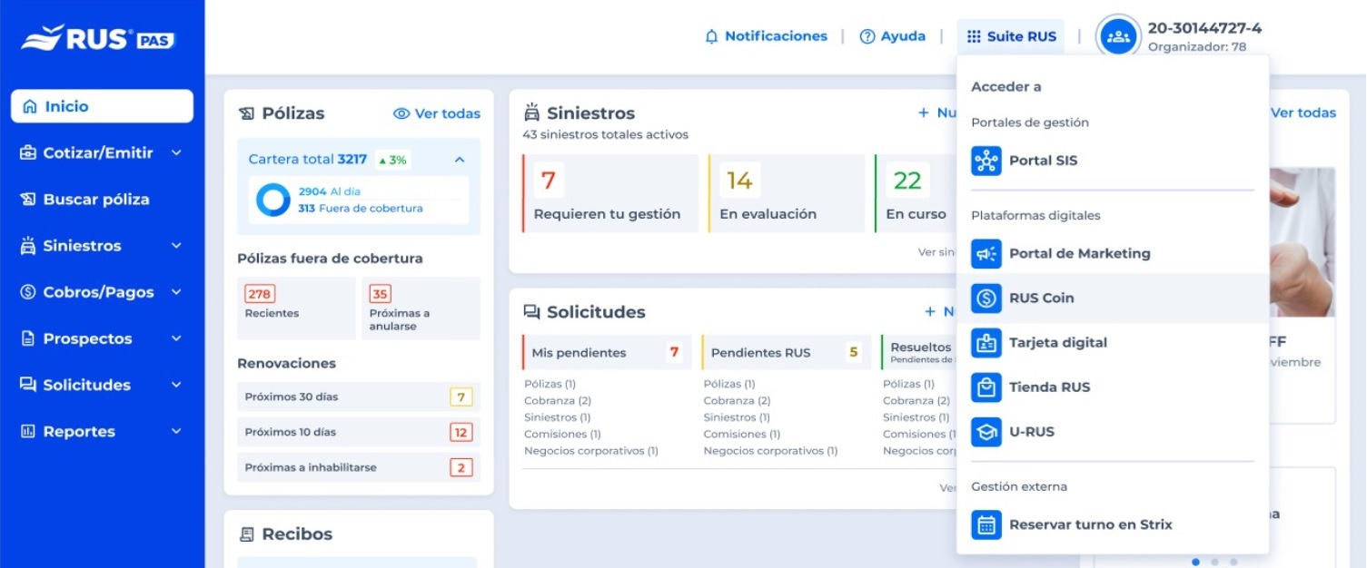Go to Inicio in the sidebar
1367x568 pixels.
pos(102,106)
